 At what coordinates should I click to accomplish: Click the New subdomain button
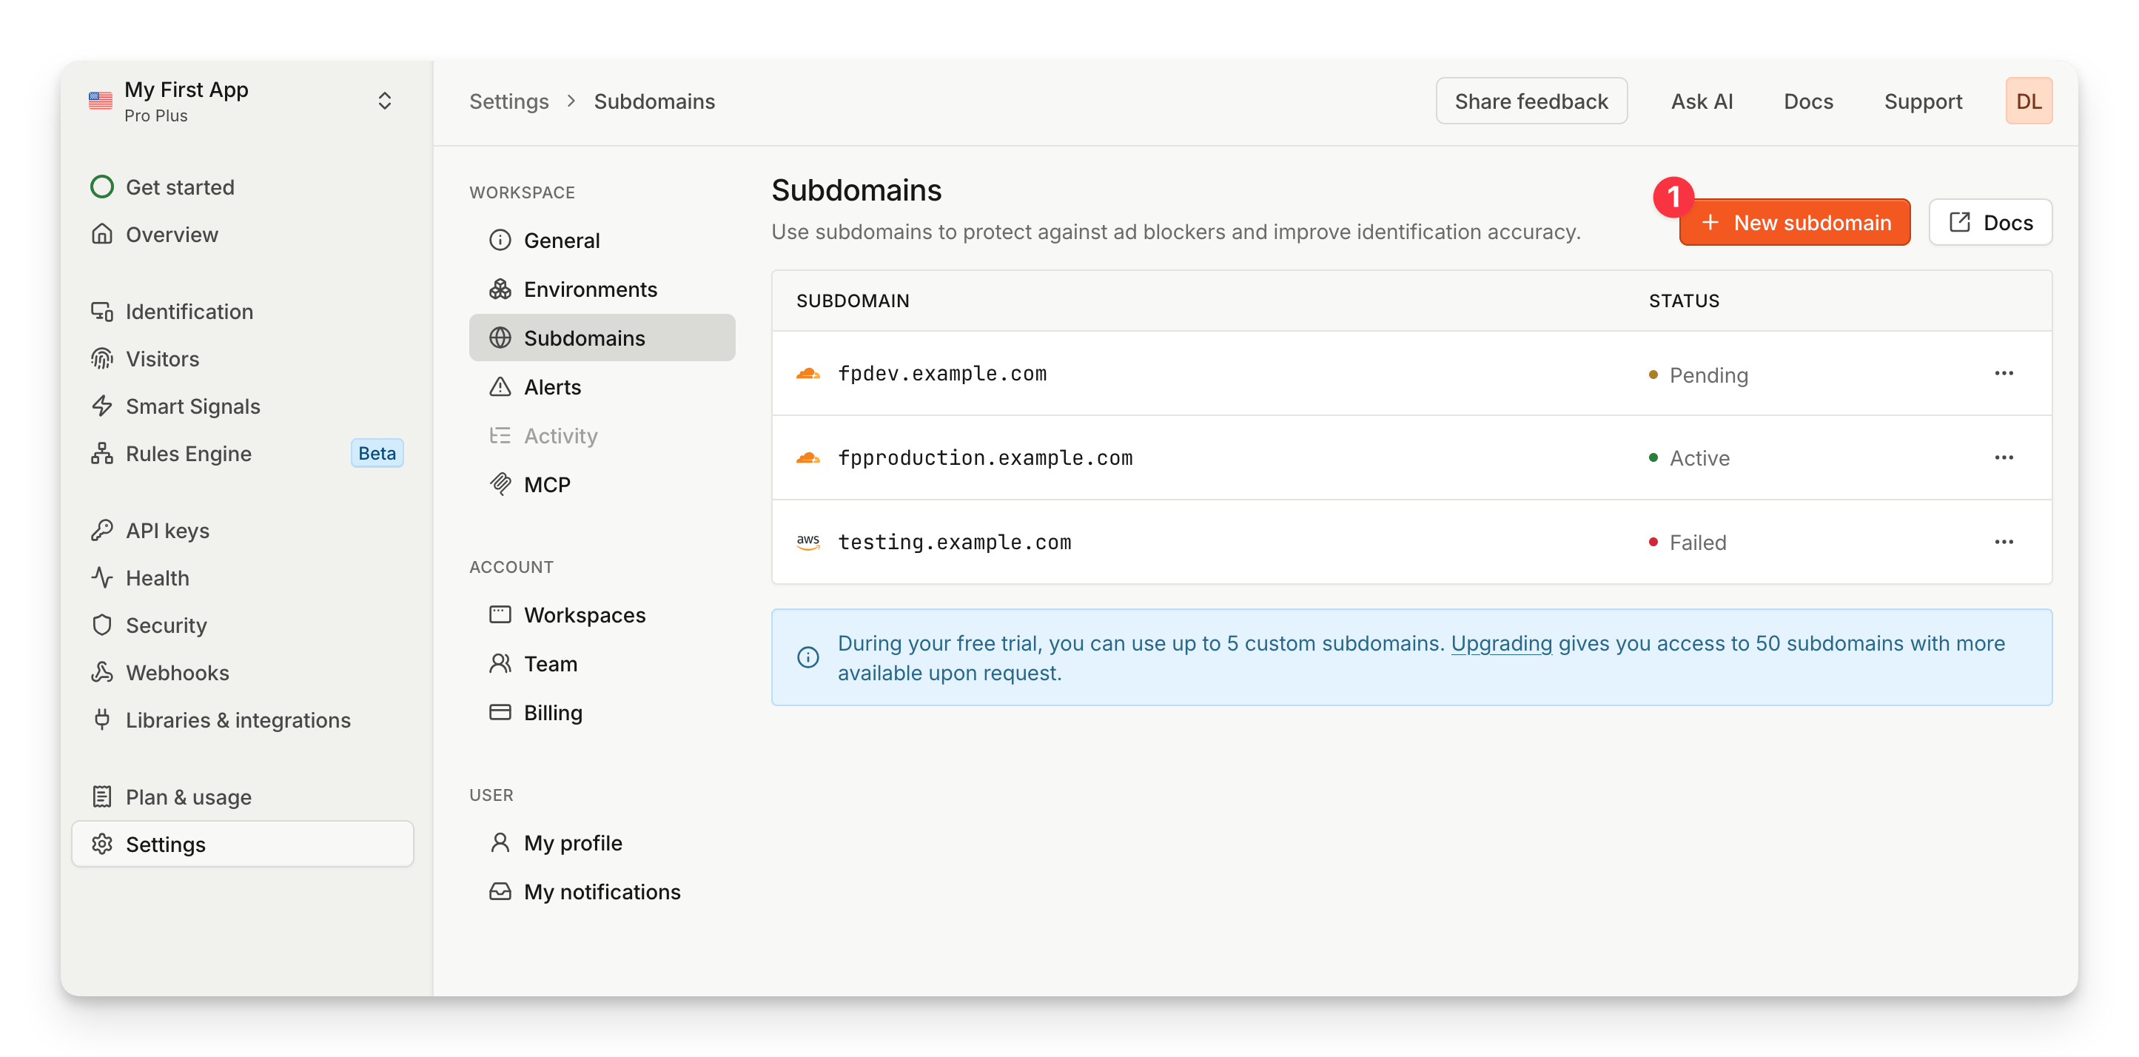click(1794, 223)
